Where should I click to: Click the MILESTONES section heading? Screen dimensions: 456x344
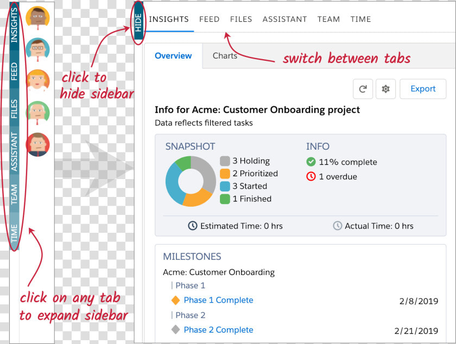pos(192,257)
